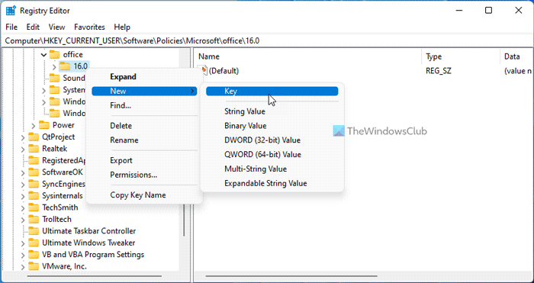The image size is (534, 283).
Task: Choose Delete in the context menu
Action: (x=144, y=126)
